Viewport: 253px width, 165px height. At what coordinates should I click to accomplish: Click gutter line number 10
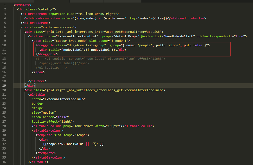coord(4,45)
